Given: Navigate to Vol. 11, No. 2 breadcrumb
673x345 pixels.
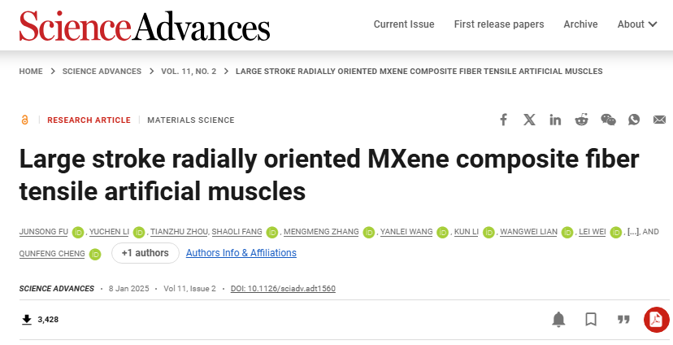Looking at the screenshot, I should point(189,72).
